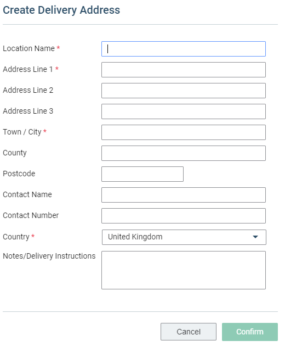Click the Country label
The height and width of the screenshot is (352, 285).
pos(16,237)
